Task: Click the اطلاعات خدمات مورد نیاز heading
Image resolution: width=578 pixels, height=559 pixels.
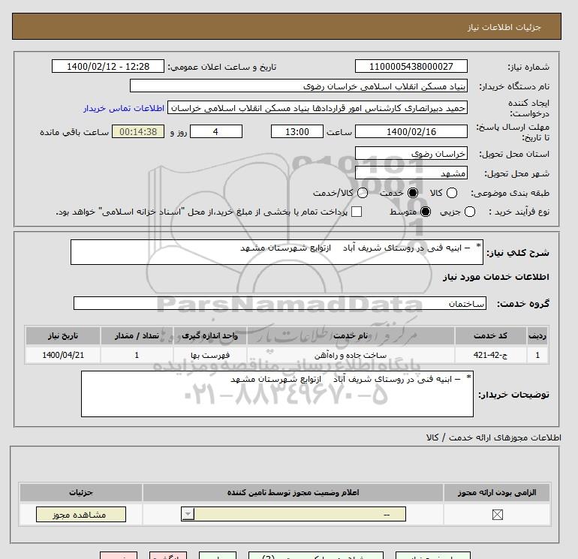Action: [x=495, y=277]
